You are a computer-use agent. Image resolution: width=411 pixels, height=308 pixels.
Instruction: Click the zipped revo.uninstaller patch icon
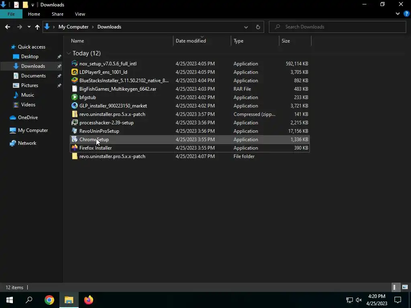pyautogui.click(x=74, y=114)
